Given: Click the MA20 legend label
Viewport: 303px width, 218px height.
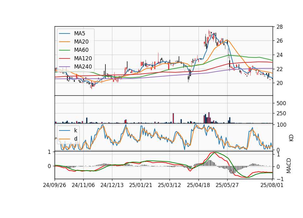Looking at the screenshot, I should [x=81, y=42].
